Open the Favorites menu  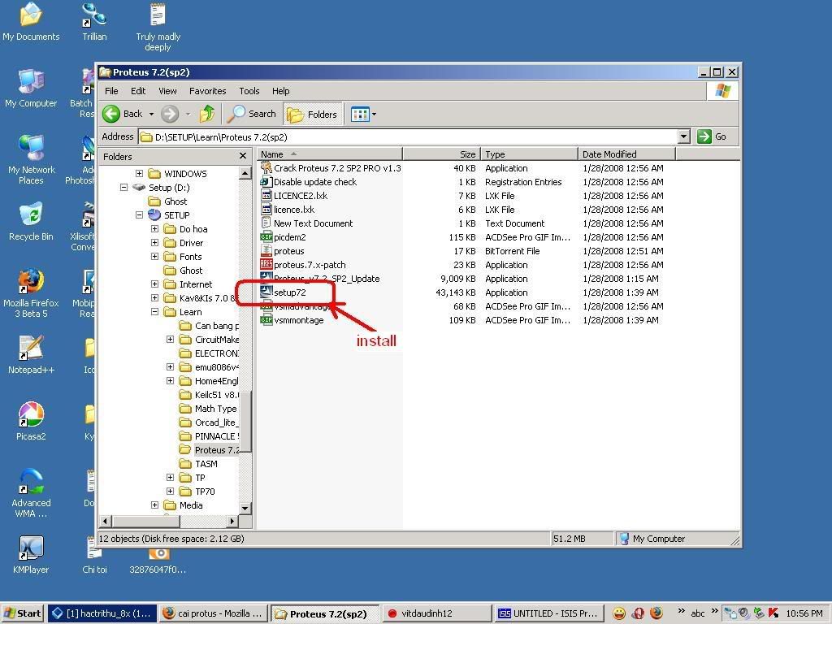pyautogui.click(x=207, y=91)
